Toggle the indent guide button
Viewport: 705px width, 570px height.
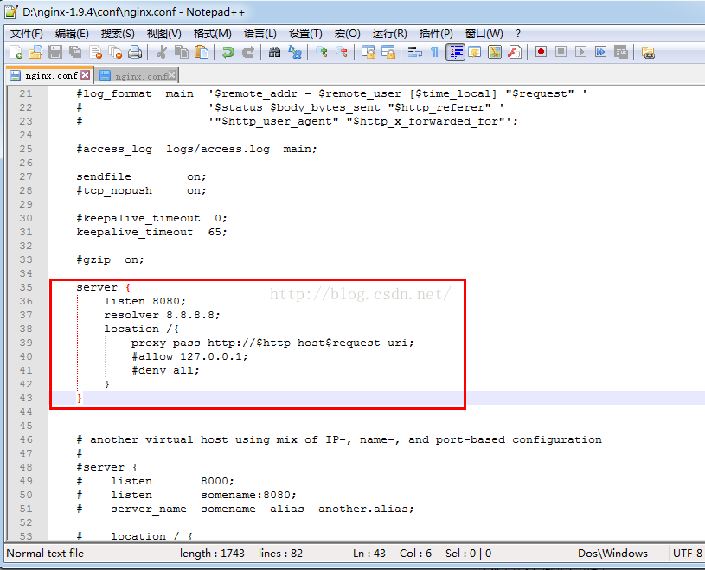click(x=455, y=52)
